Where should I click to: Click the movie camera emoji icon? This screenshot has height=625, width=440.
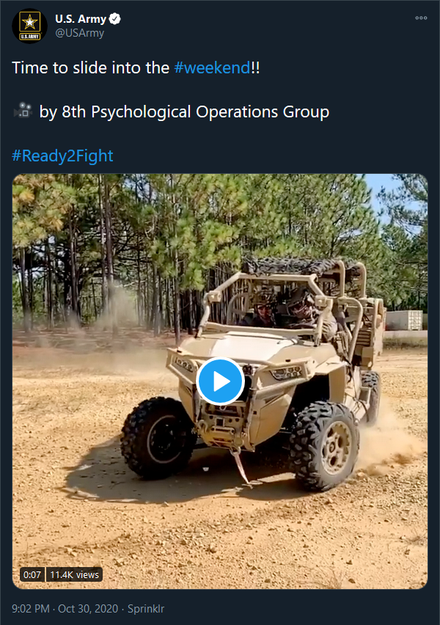click(x=23, y=112)
